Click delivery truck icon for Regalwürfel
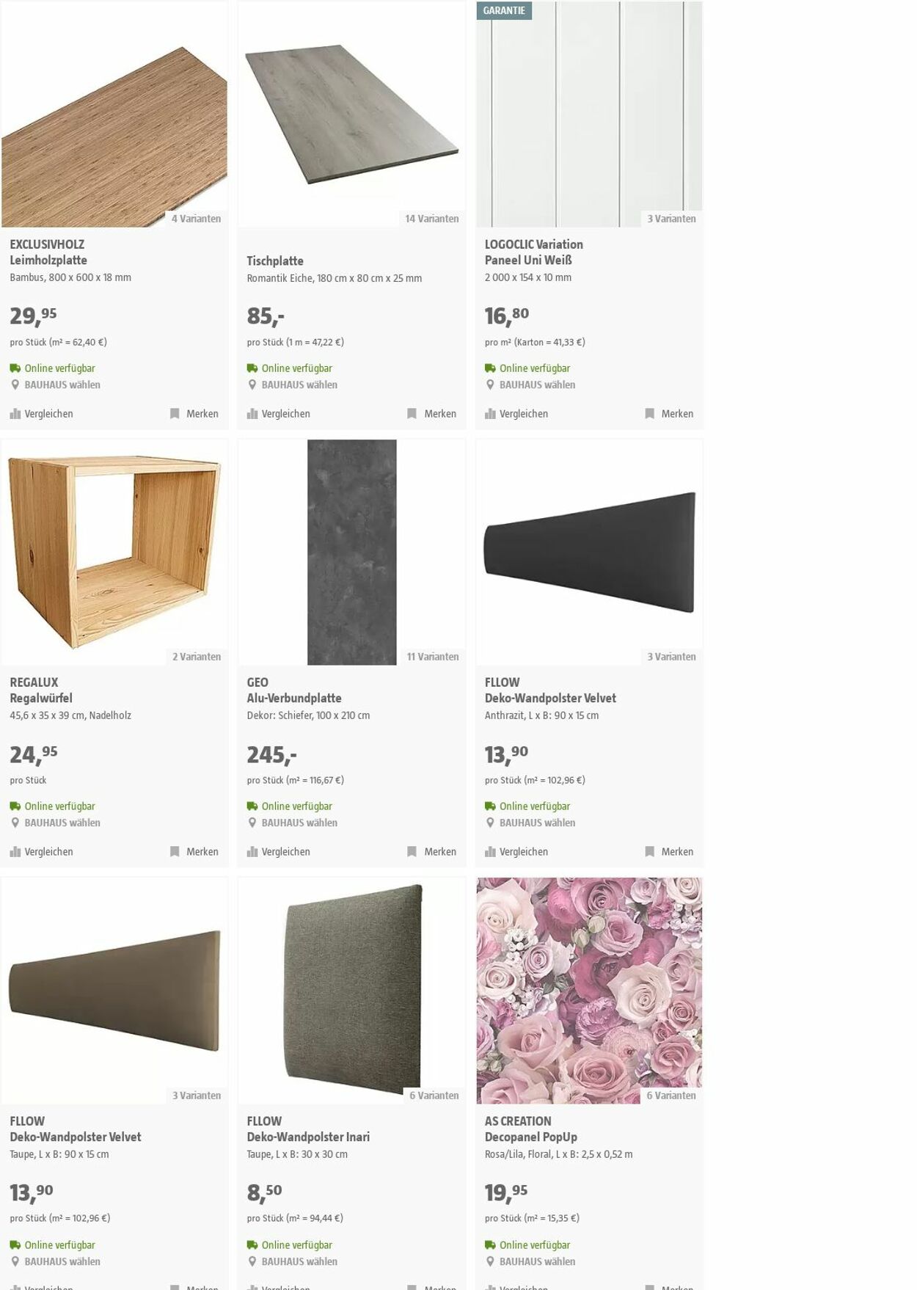The height and width of the screenshot is (1290, 917). coord(15,806)
